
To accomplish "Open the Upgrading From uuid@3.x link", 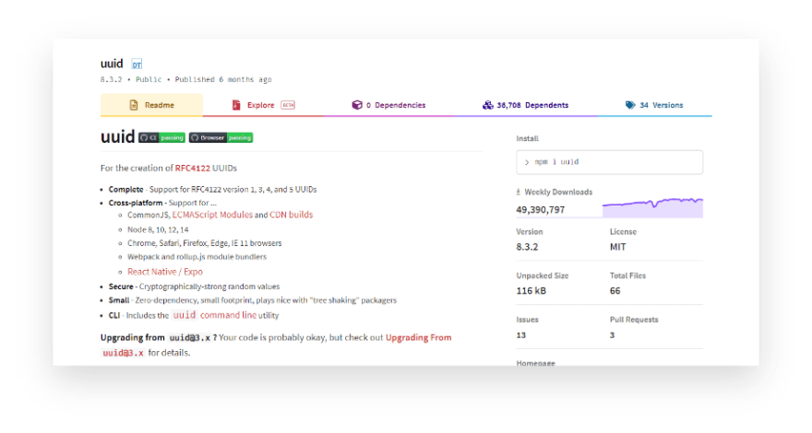I will 418,337.
